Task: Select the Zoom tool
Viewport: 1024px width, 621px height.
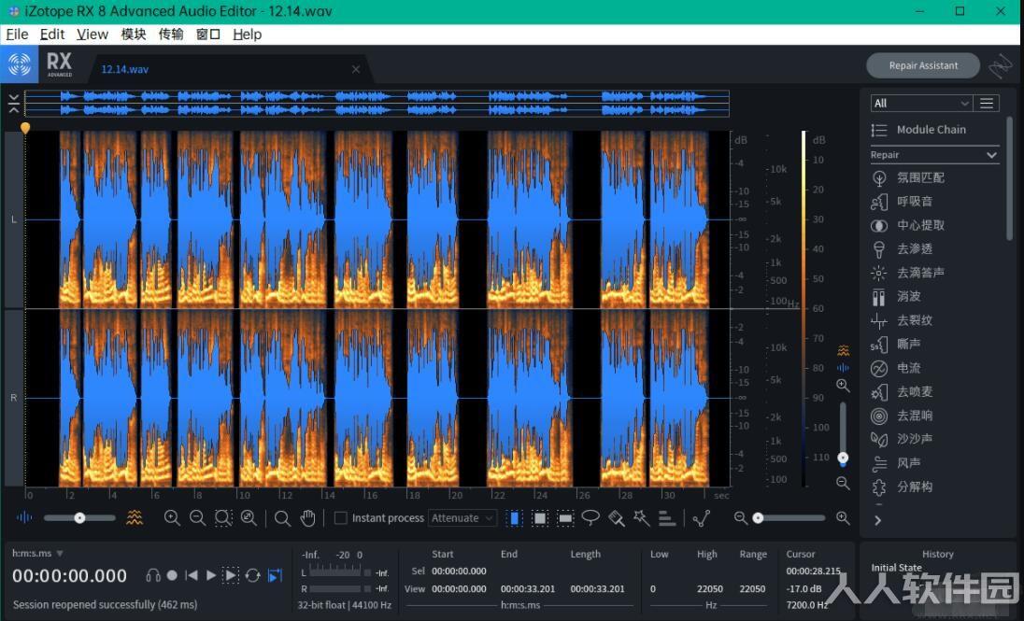Action: click(282, 518)
